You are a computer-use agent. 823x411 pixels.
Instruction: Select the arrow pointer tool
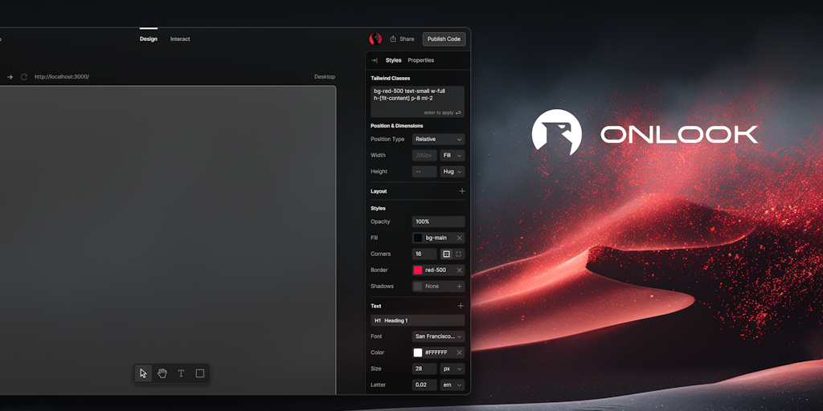(143, 373)
